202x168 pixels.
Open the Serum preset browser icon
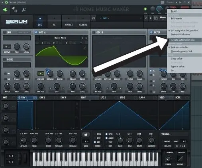[x=156, y=18]
